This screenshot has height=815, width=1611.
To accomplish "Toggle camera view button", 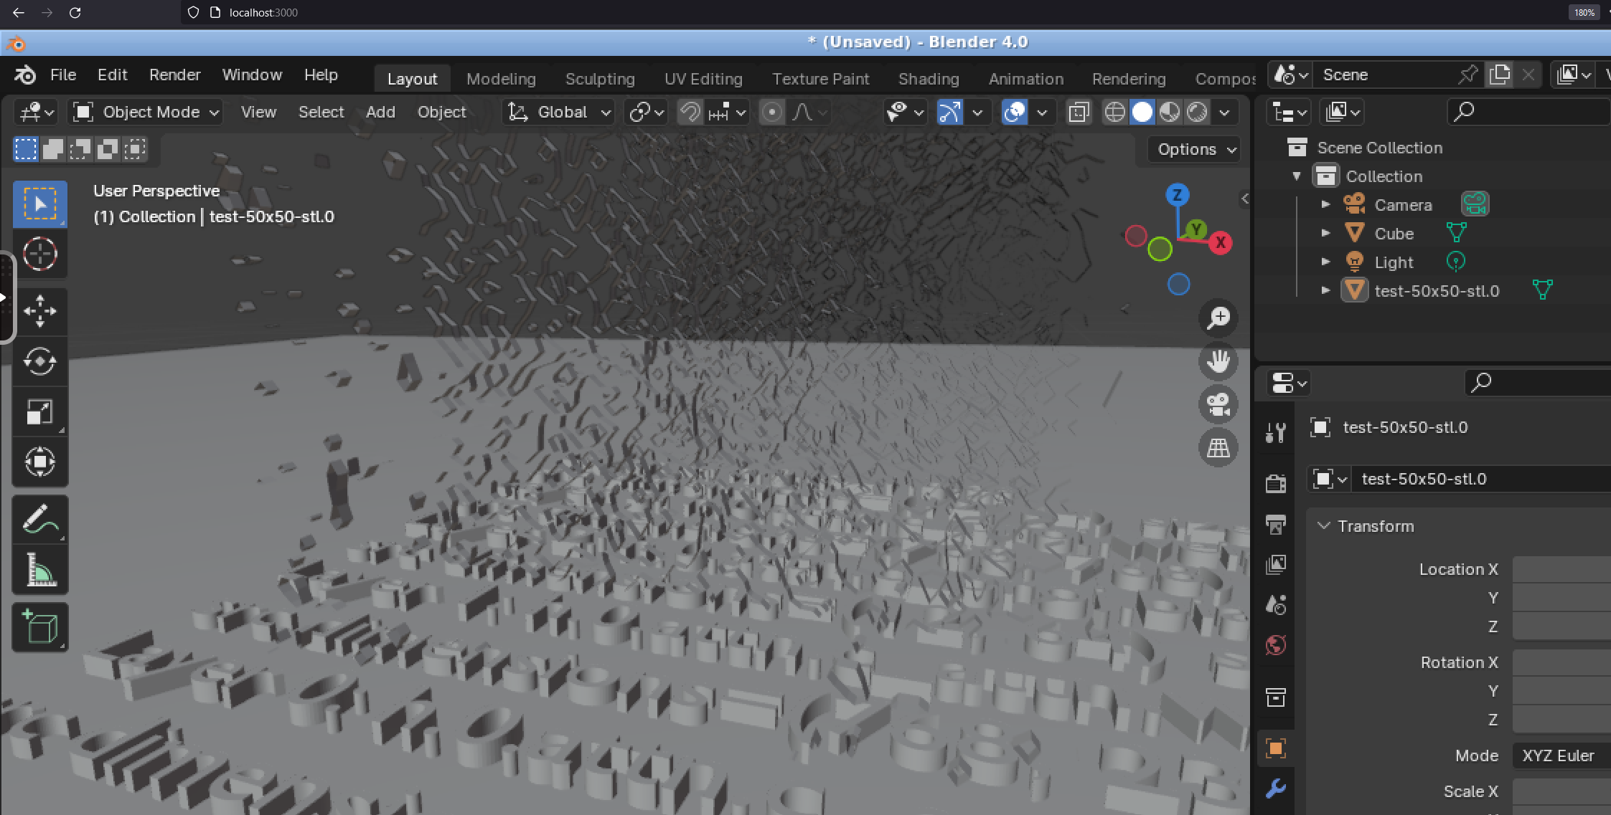I will coord(1218,404).
